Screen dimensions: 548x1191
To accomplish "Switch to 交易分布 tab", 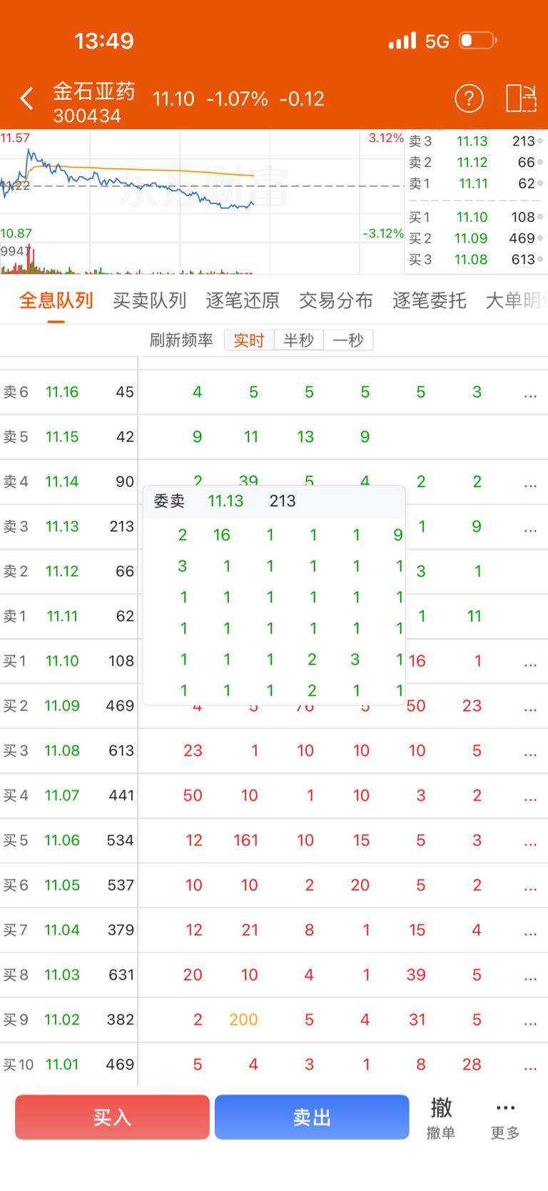I will [336, 300].
